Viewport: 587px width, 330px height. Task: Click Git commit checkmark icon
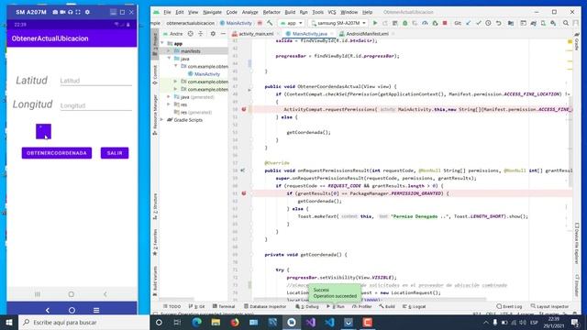click(478, 23)
